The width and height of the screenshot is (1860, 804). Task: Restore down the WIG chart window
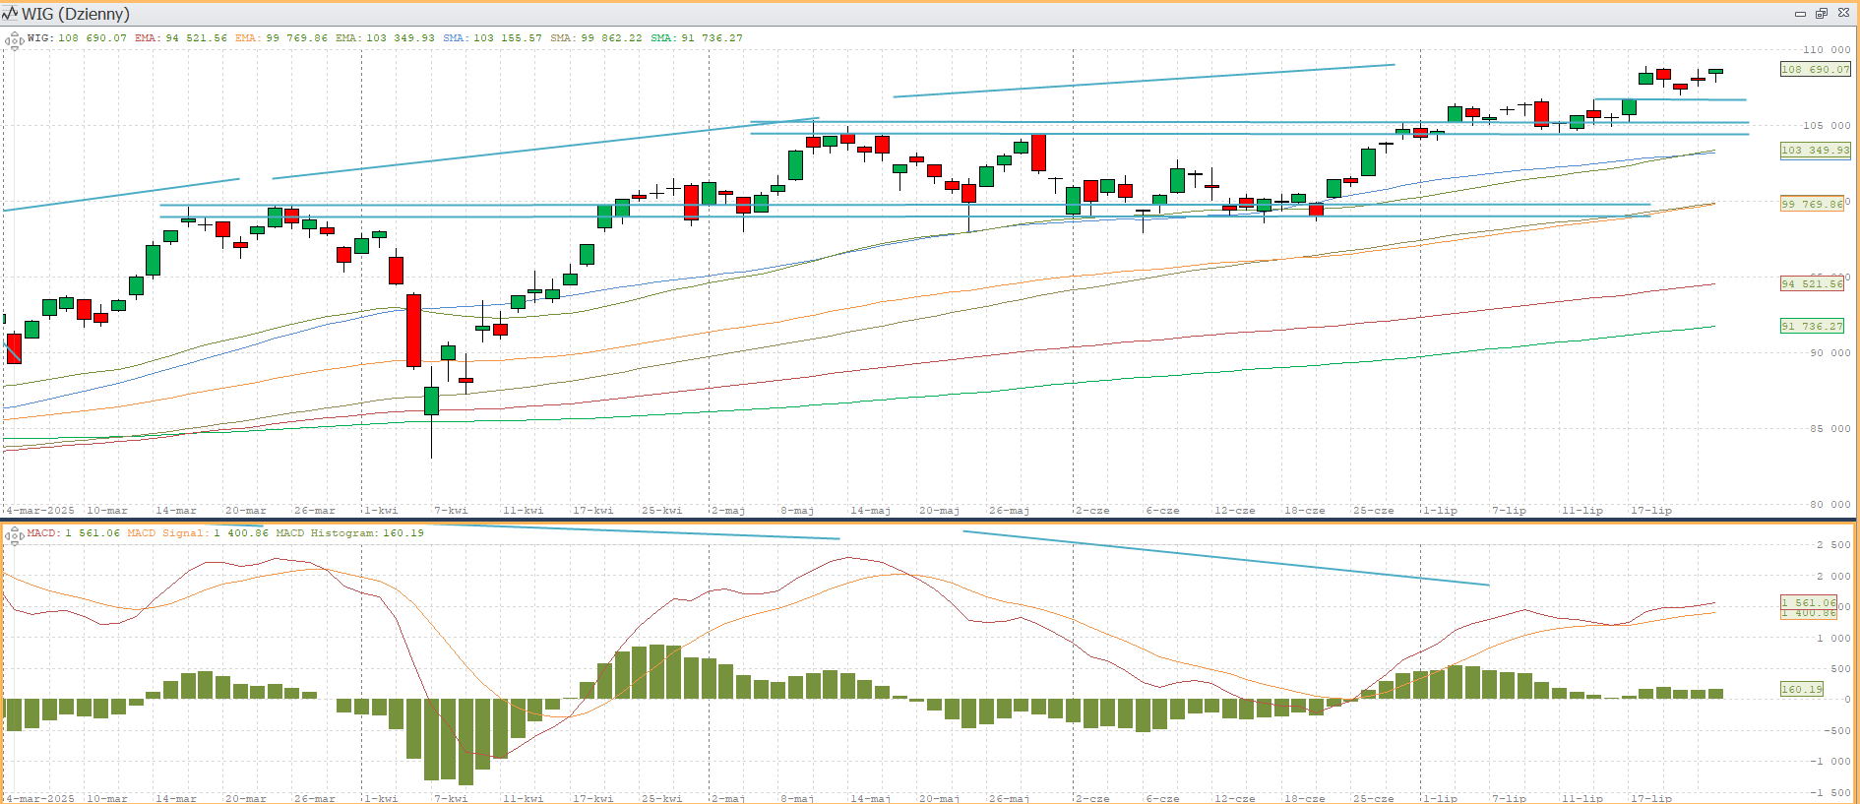1821,14
